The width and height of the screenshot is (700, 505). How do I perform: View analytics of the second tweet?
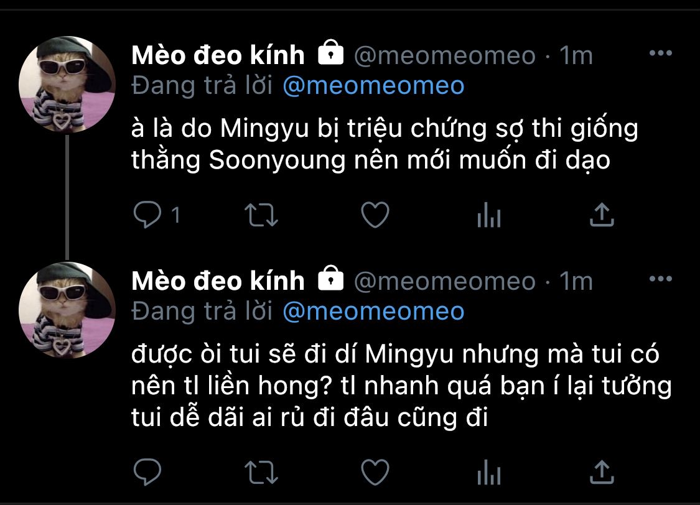[489, 472]
